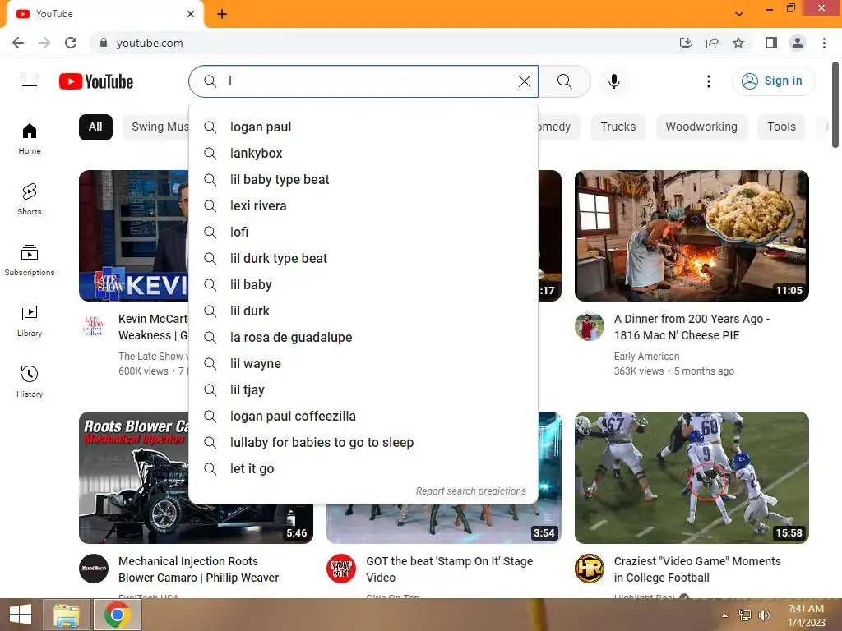Click the Girls On Top channel avatar
Image resolution: width=842 pixels, height=631 pixels.
341,569
